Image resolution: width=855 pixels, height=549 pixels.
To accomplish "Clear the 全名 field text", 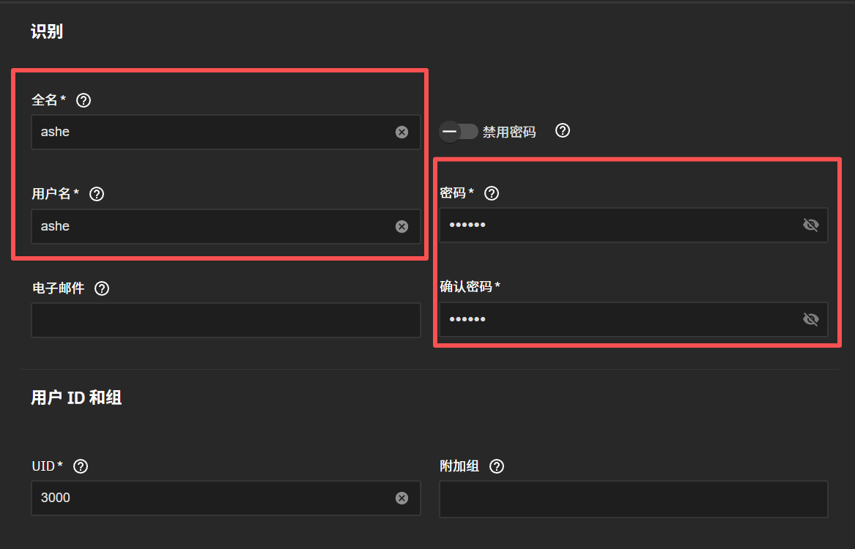I will click(401, 132).
